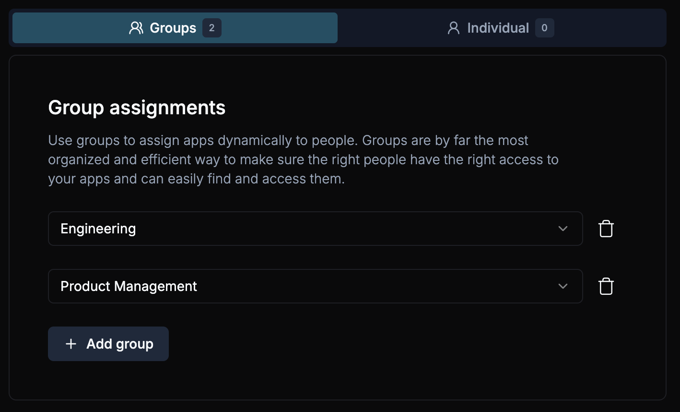The width and height of the screenshot is (680, 412).
Task: Click the count badge showing 0
Action: (x=544, y=28)
